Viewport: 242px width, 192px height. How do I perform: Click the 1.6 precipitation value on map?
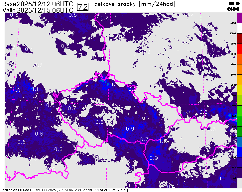(x=111, y=85)
